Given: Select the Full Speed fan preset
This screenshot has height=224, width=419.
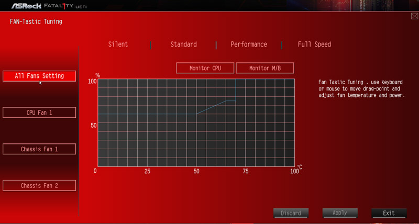Looking at the screenshot, I should click(x=314, y=44).
